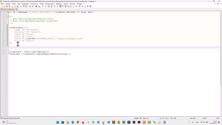Open Visual Studio Code from taskbar
Image resolution: width=222 pixels, height=125 pixels.
click(x=109, y=122)
